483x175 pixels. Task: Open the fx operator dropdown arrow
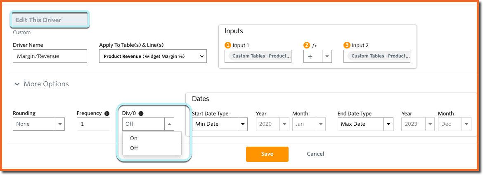pyautogui.click(x=327, y=56)
